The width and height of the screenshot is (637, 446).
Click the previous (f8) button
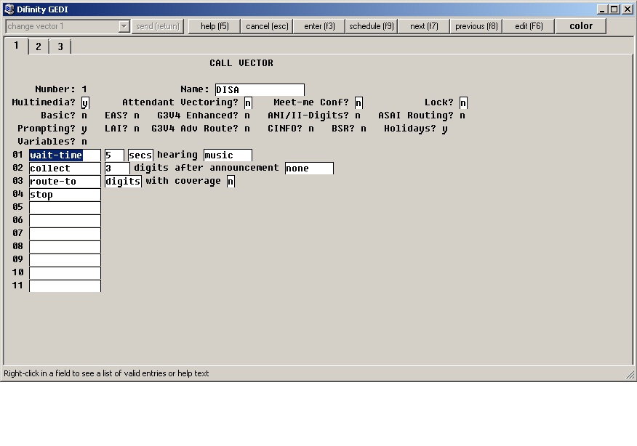[476, 26]
